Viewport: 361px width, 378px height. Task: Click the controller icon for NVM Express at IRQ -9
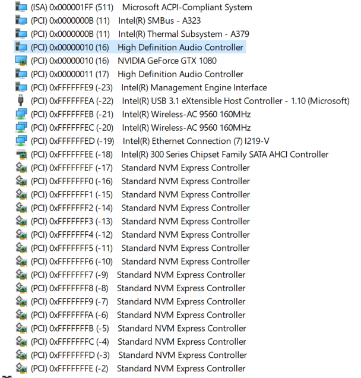pos(21,275)
